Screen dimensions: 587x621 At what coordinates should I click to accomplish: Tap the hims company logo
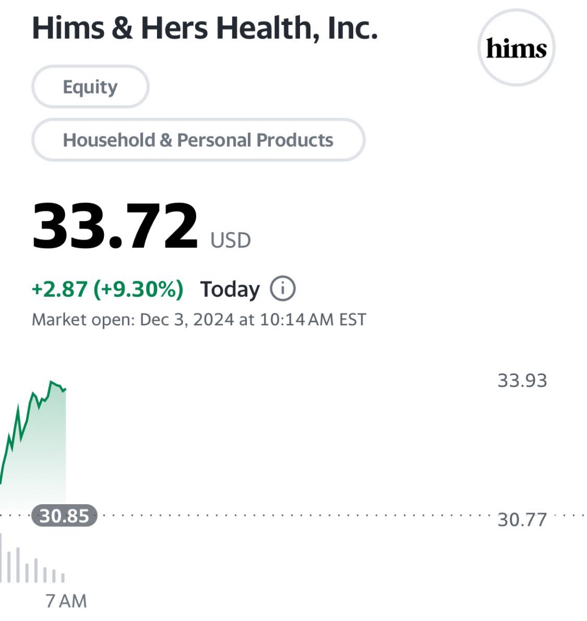click(516, 47)
